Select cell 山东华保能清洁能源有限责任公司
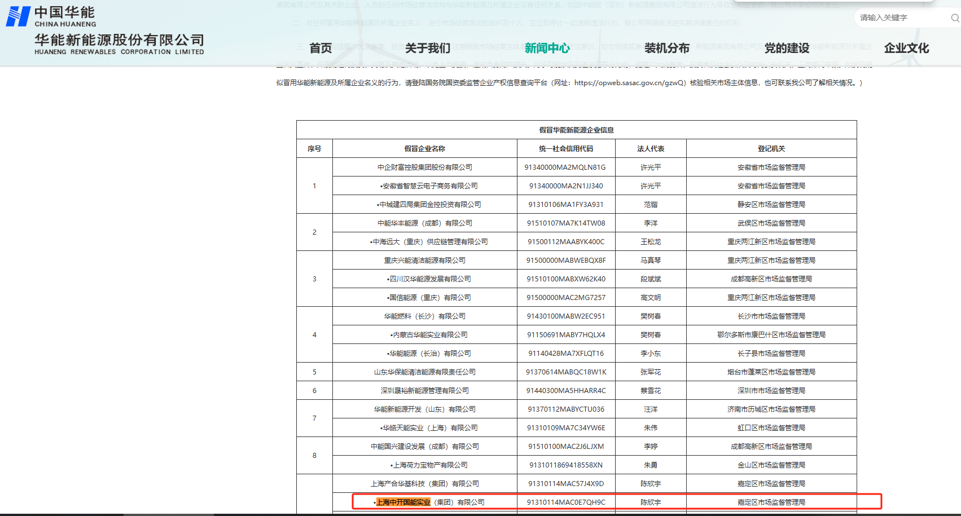 click(x=424, y=372)
